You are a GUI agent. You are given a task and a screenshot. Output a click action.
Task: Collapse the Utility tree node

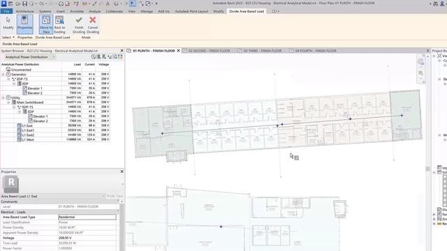coord(3,98)
